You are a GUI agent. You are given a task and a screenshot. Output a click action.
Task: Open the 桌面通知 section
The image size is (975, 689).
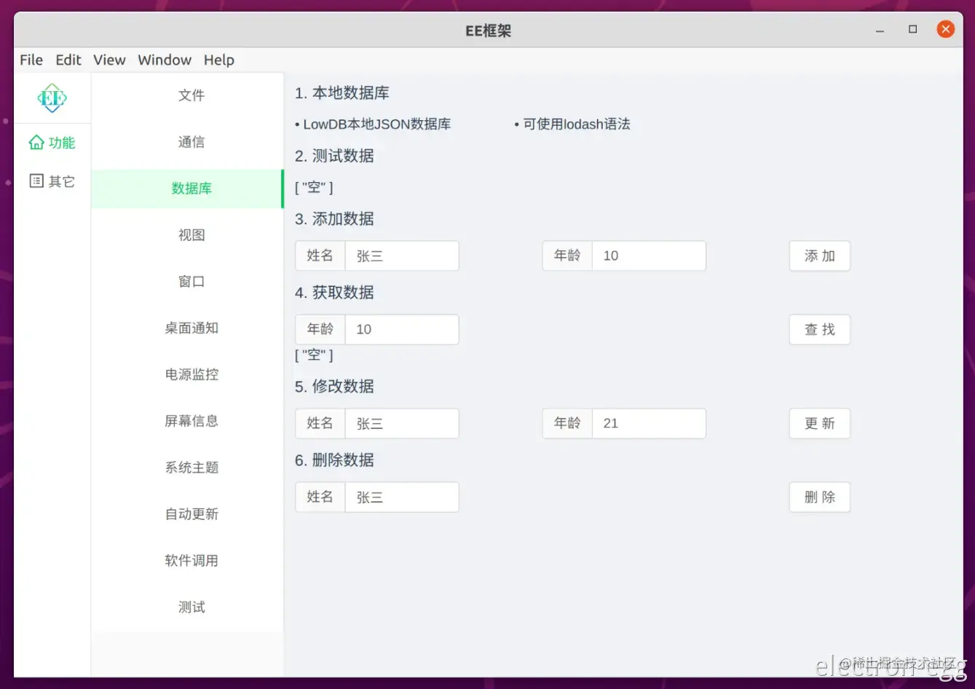click(x=187, y=328)
